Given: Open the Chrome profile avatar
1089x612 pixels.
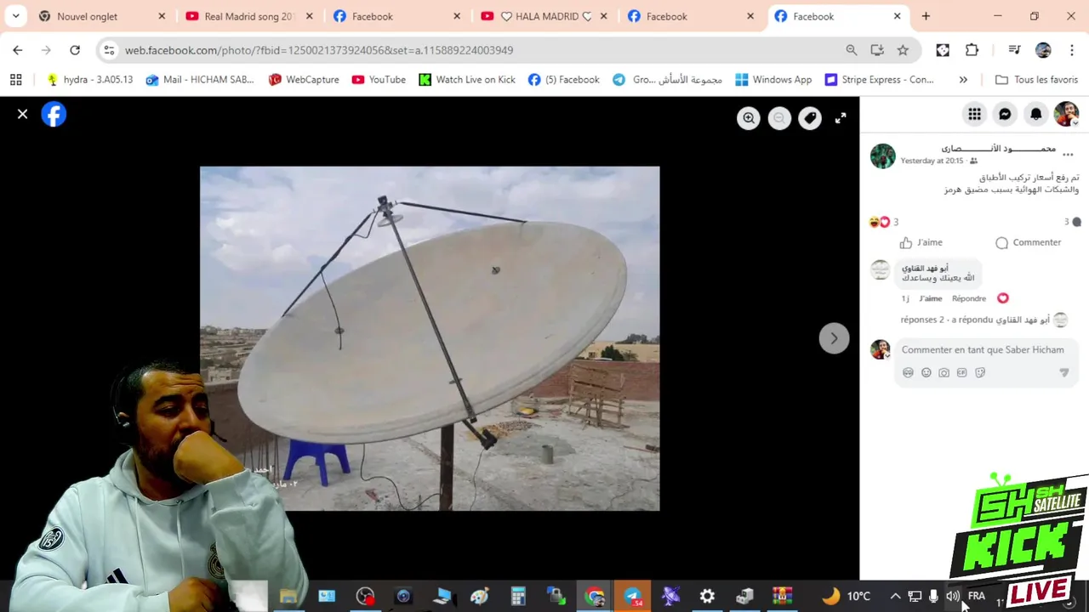Looking at the screenshot, I should click(x=1043, y=50).
